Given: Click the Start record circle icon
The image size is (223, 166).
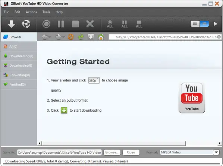Looking at the screenshot, I should (x=46, y=24).
